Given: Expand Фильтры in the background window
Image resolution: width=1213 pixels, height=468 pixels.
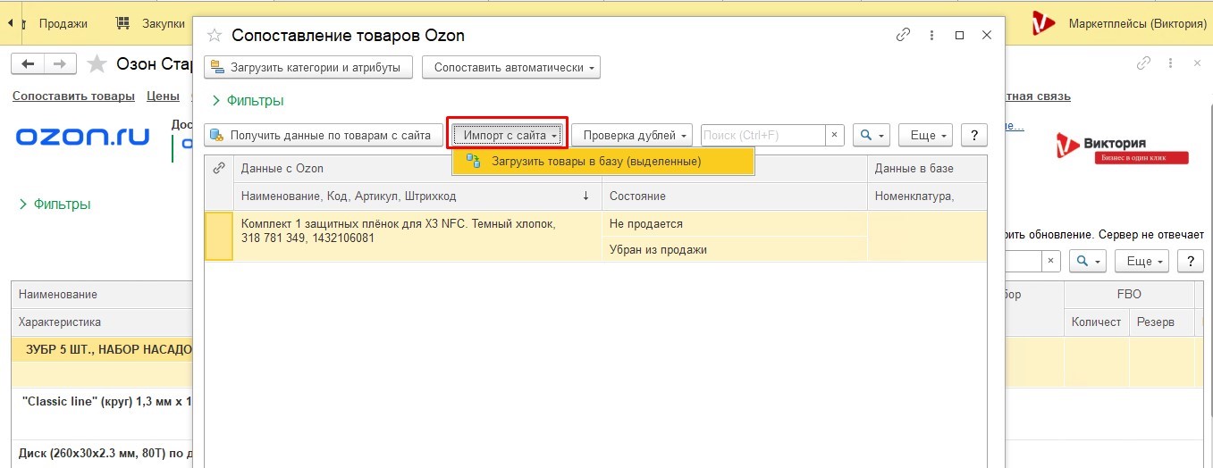Looking at the screenshot, I should pyautogui.click(x=55, y=205).
